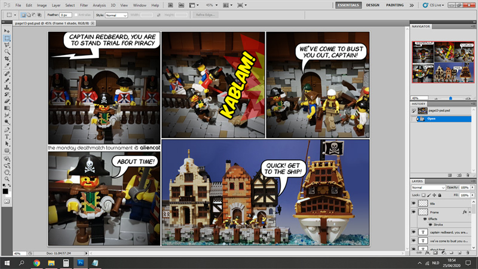This screenshot has width=478, height=269.
Task: Switch to the Painting workspace
Action: 395,5
